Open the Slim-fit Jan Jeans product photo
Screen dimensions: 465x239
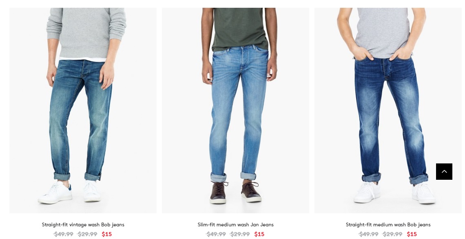(235, 110)
